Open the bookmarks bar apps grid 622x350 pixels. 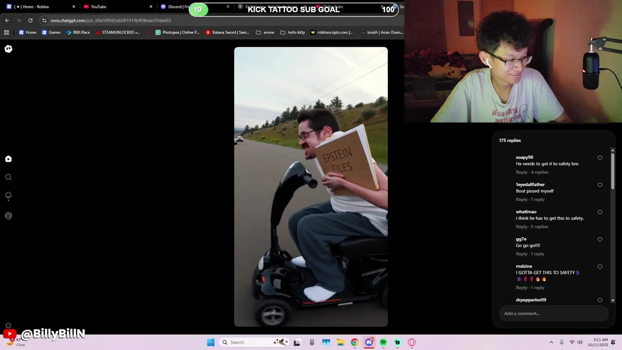(6, 33)
